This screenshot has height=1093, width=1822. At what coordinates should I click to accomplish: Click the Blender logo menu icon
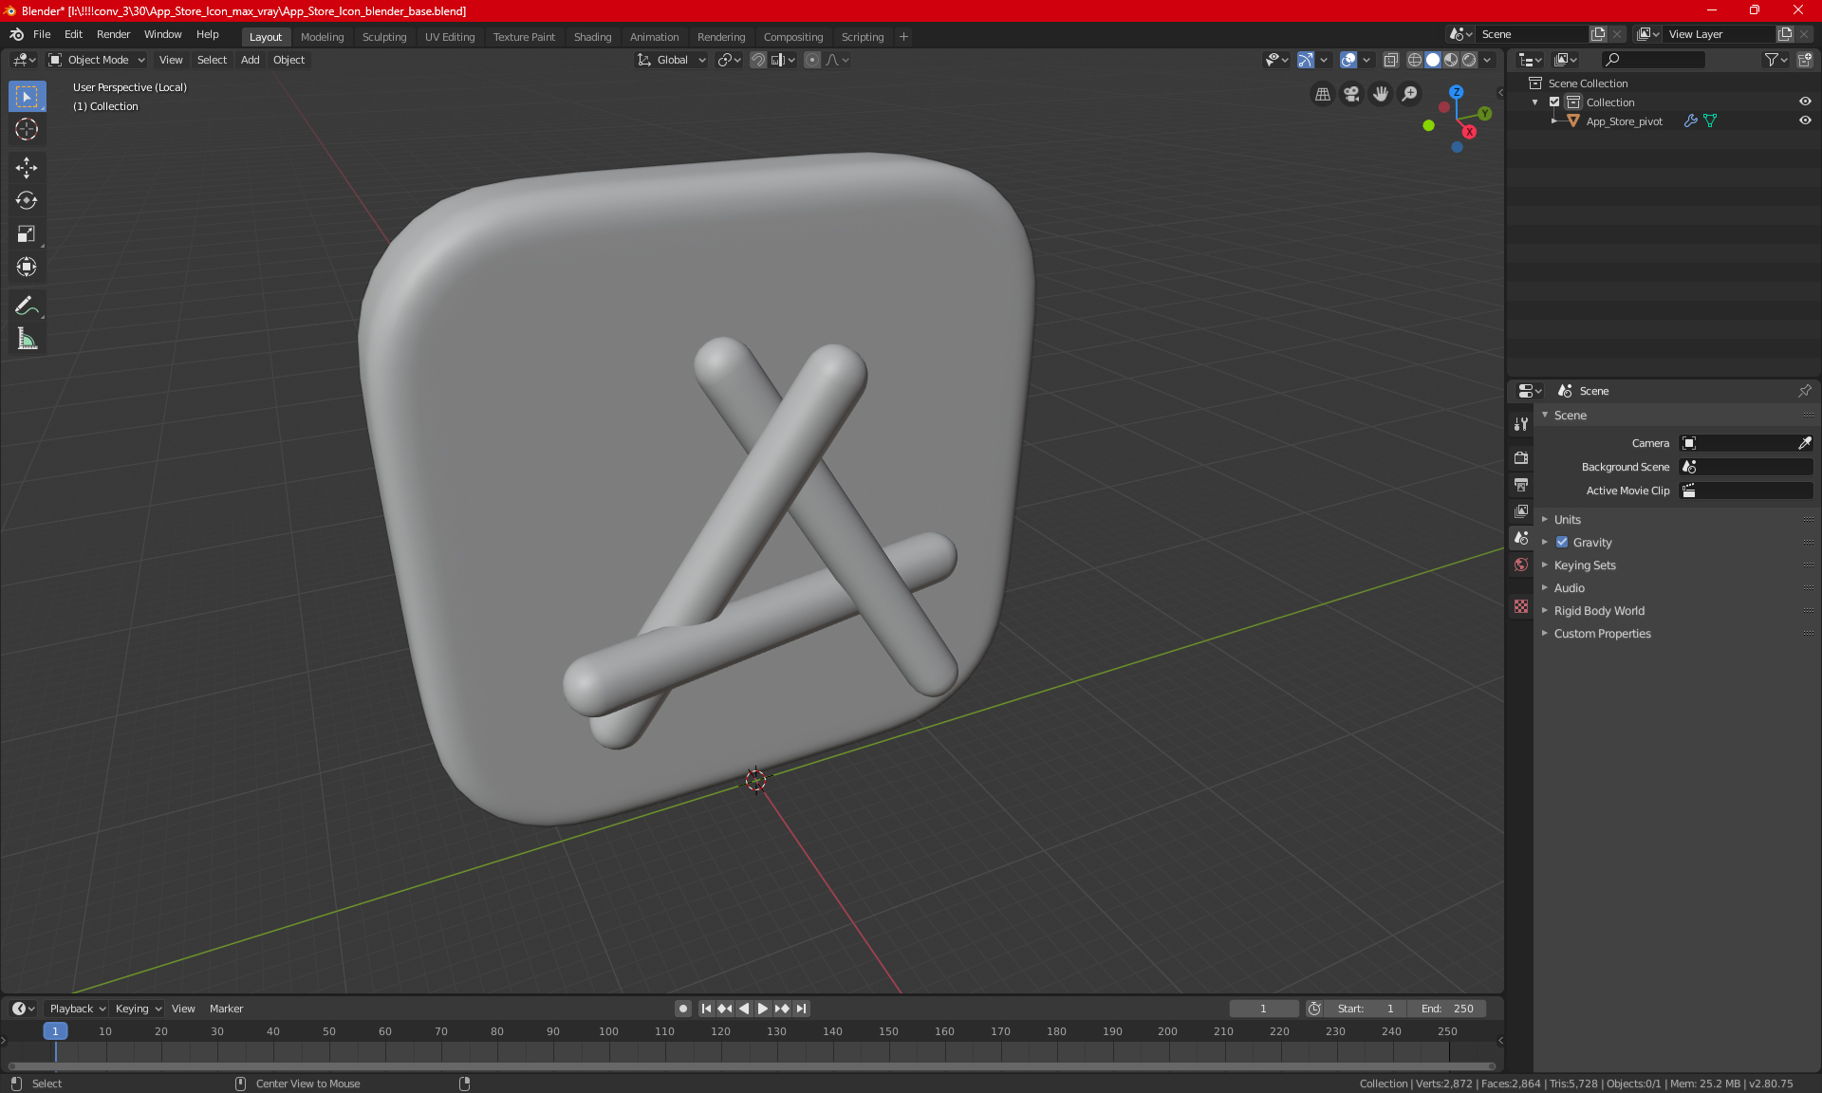[x=17, y=34]
